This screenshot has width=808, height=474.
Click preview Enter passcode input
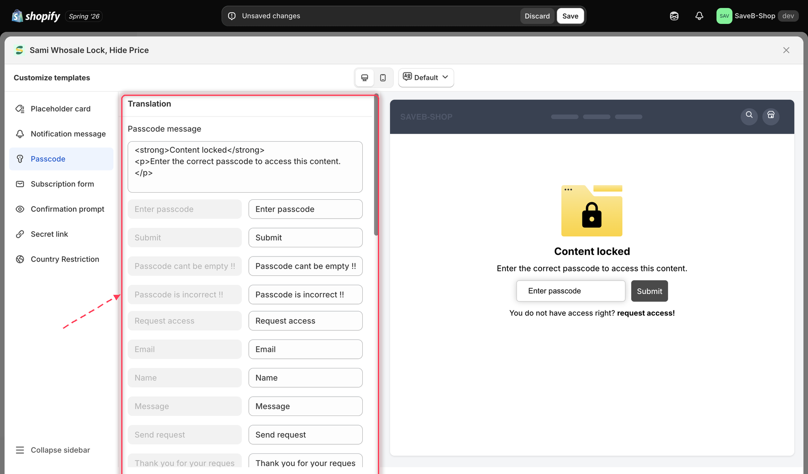pyautogui.click(x=571, y=291)
